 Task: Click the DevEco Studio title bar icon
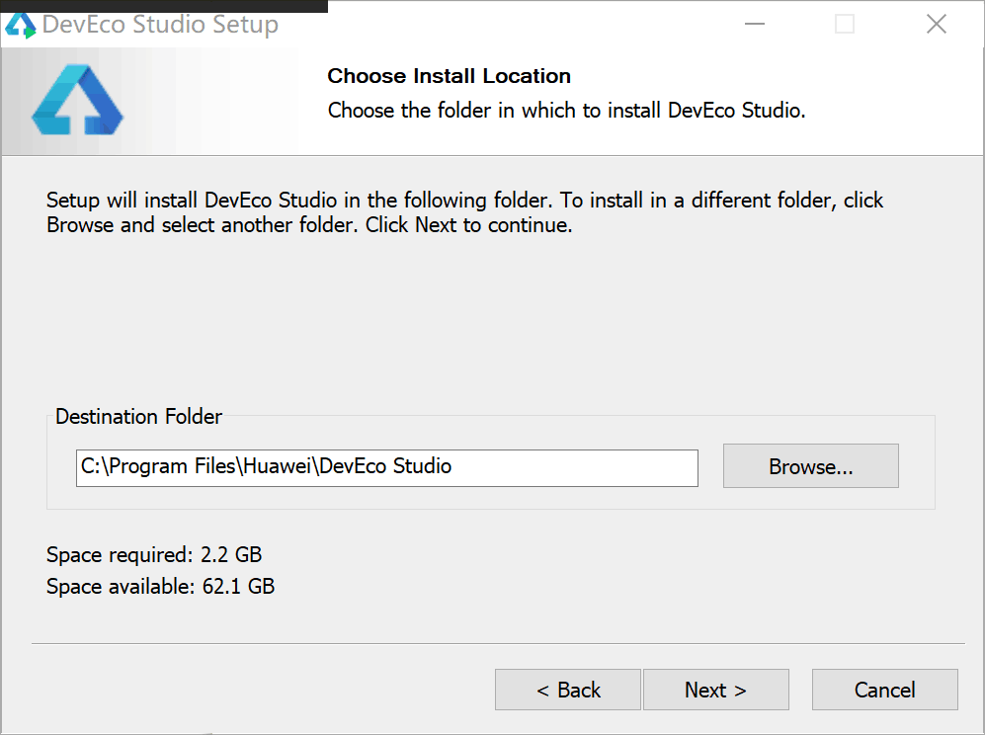tap(20, 25)
